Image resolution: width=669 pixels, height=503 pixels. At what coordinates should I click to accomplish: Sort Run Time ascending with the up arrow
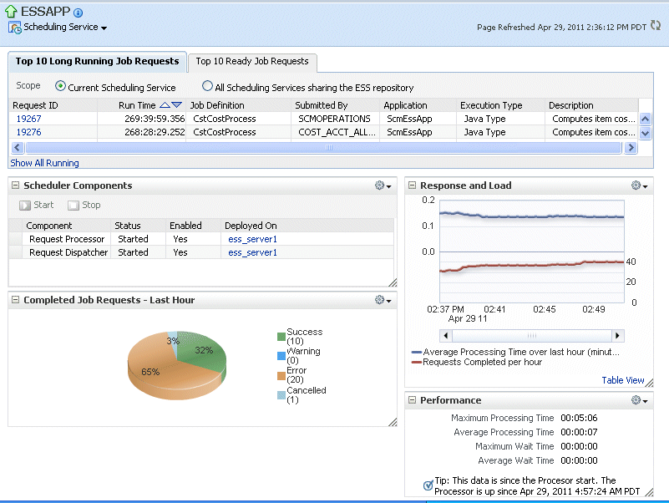click(164, 104)
